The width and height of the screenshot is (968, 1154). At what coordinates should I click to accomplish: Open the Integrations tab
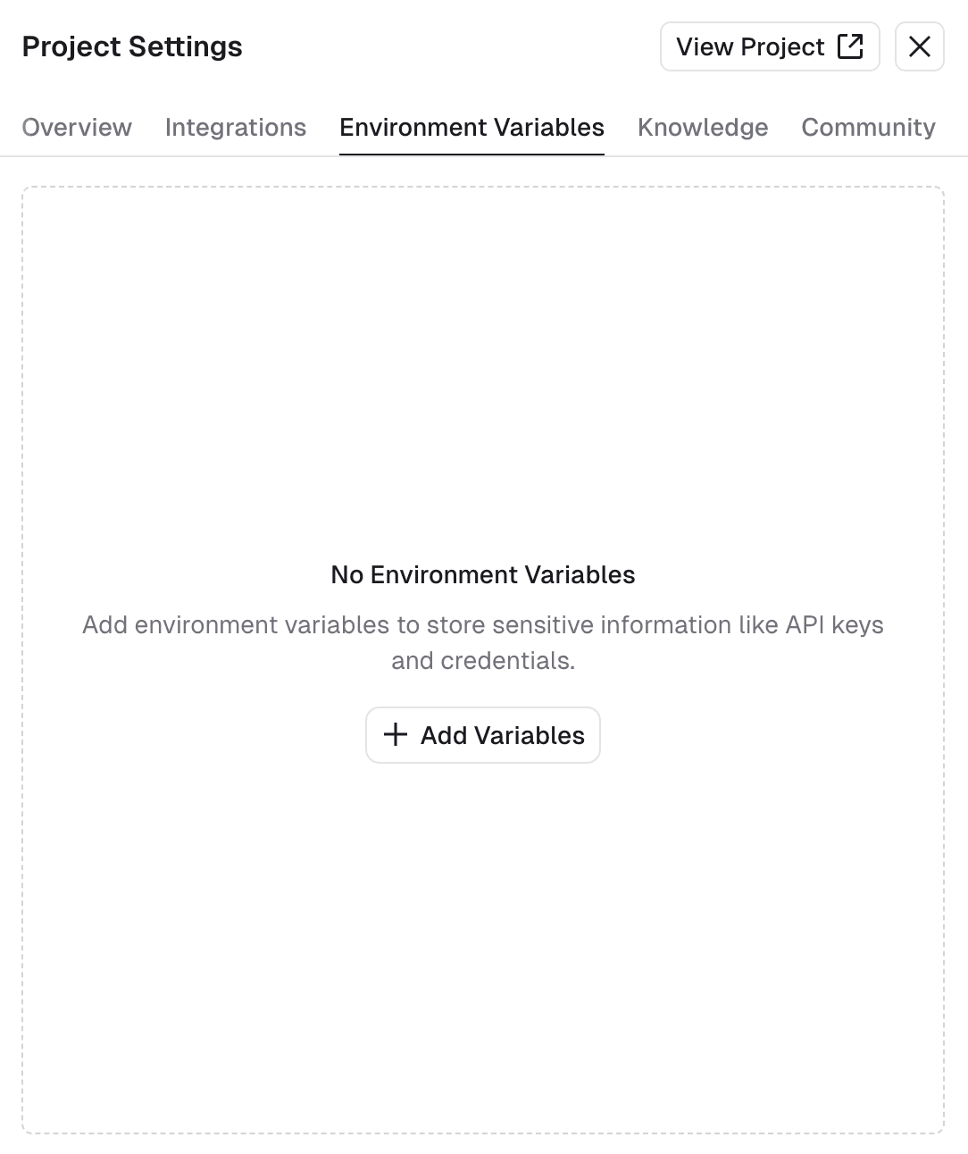coord(235,127)
